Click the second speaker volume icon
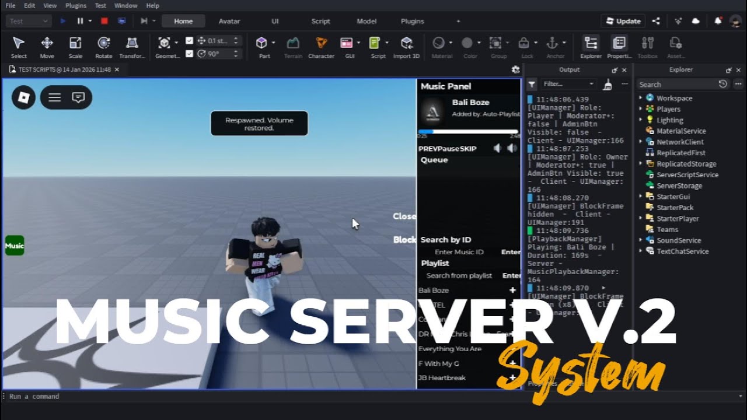 point(512,148)
